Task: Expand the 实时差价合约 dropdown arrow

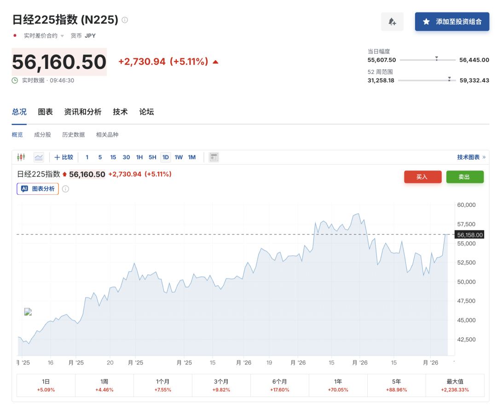Action: click(62, 36)
